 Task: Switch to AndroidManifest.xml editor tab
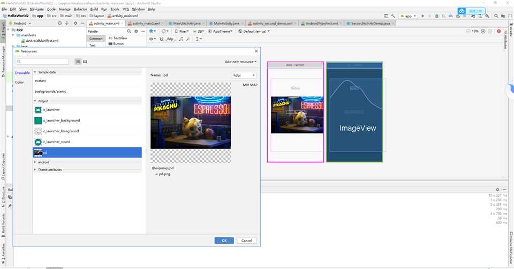pos(321,23)
